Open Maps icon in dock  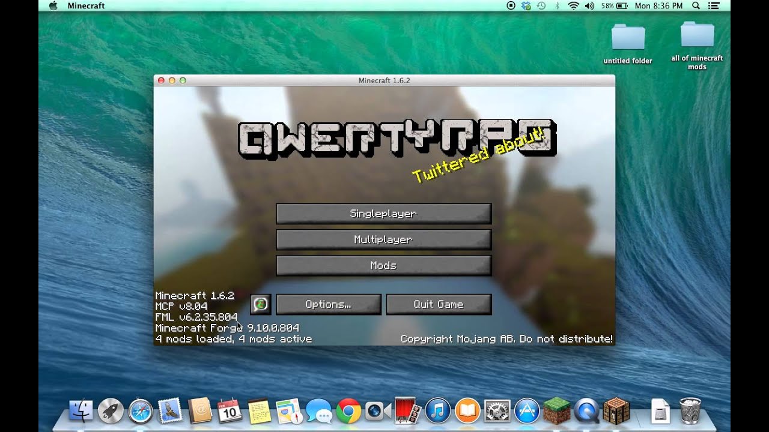289,411
